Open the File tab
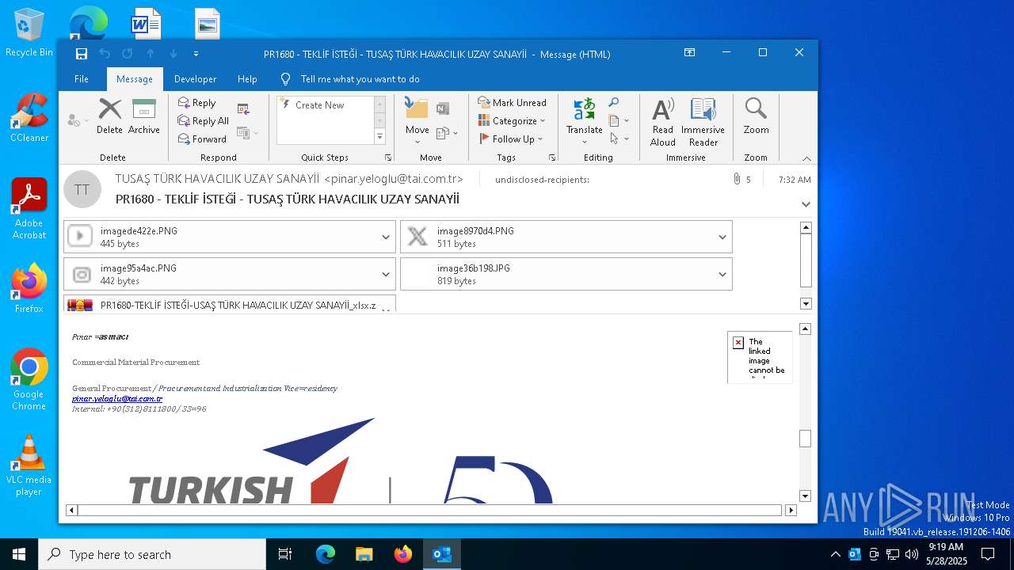Image resolution: width=1014 pixels, height=570 pixels. pyautogui.click(x=82, y=79)
